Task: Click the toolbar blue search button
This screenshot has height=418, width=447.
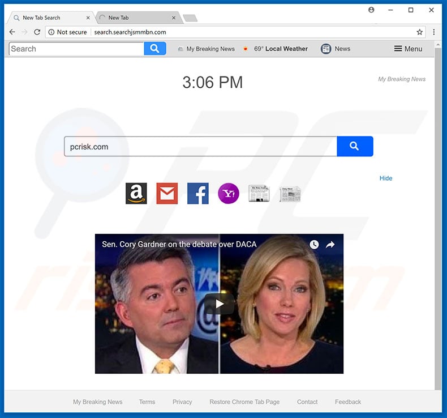Action: coord(155,49)
